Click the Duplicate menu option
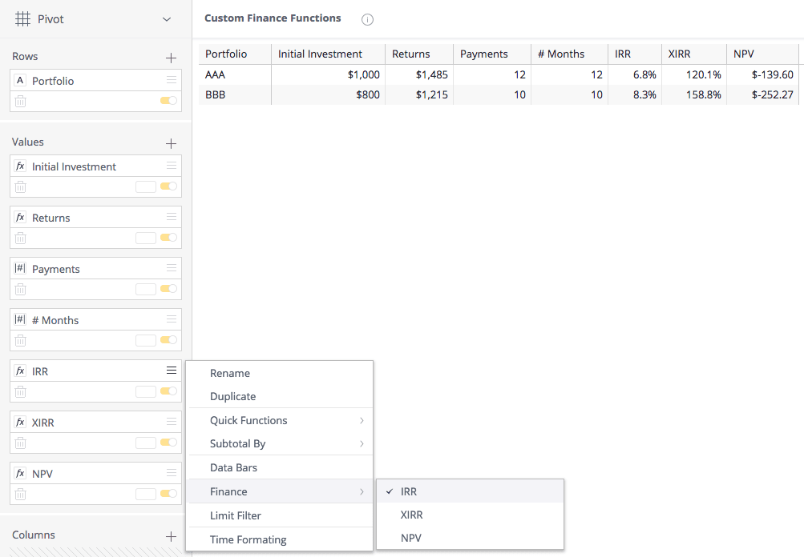 coord(281,396)
